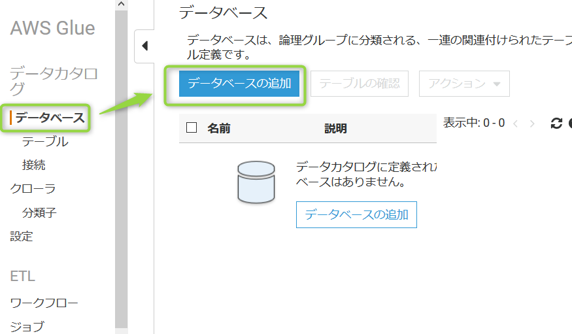Open 分類子 in the sidebar
This screenshot has height=334, width=572.
tap(39, 212)
